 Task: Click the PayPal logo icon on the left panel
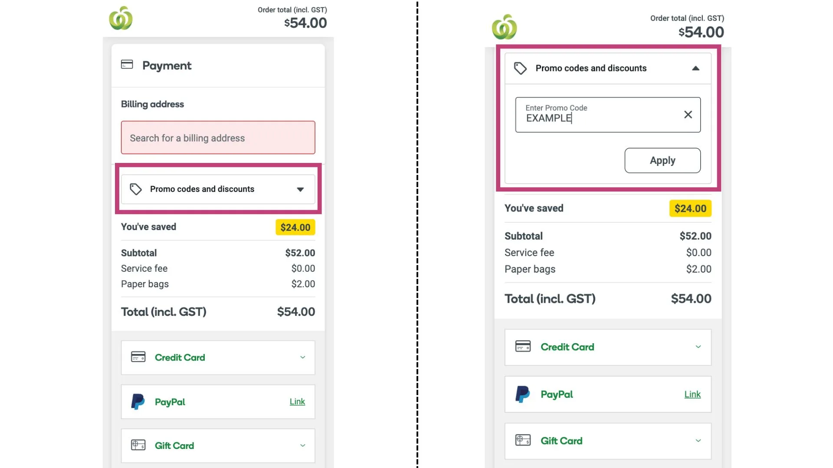point(138,402)
